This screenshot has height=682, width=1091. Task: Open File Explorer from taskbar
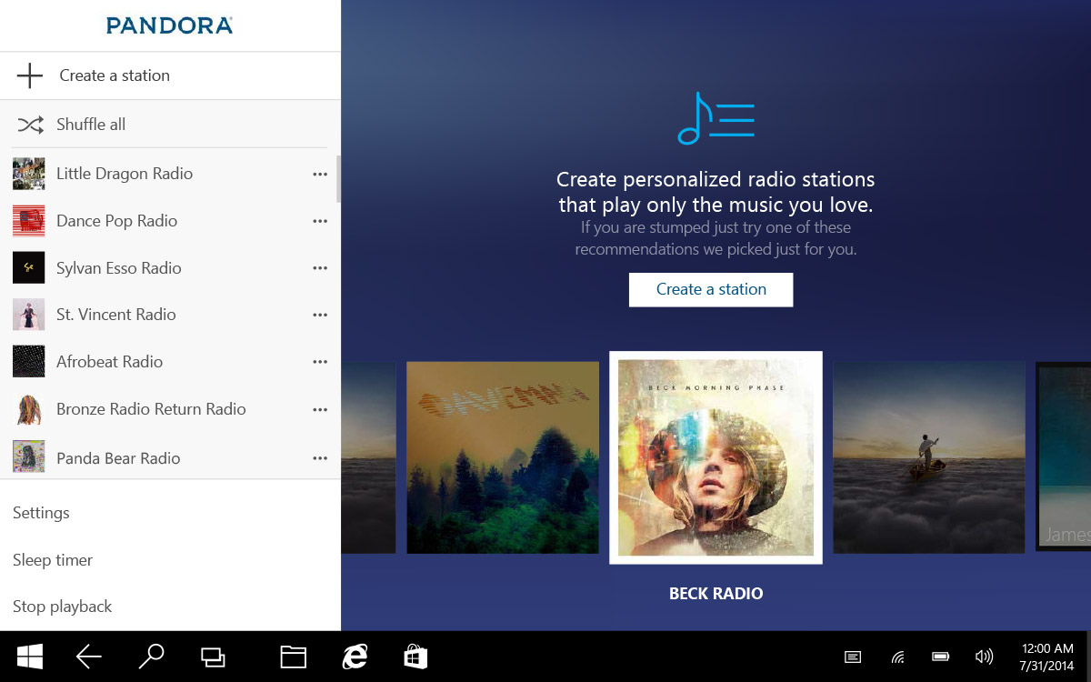click(x=293, y=657)
